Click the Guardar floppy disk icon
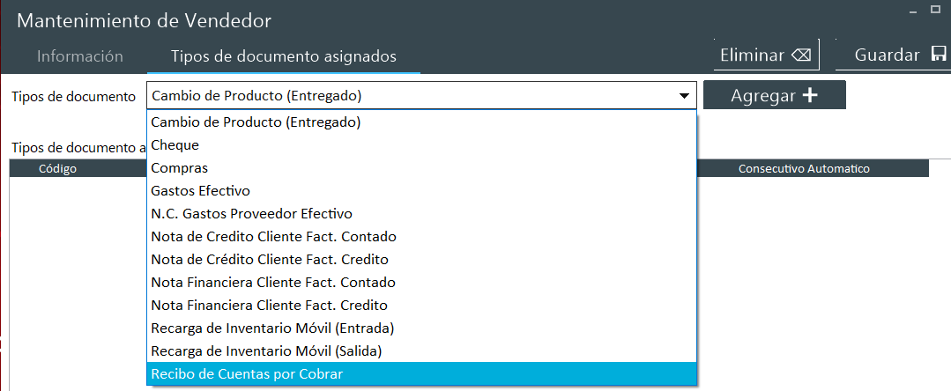The image size is (951, 391). point(938,55)
